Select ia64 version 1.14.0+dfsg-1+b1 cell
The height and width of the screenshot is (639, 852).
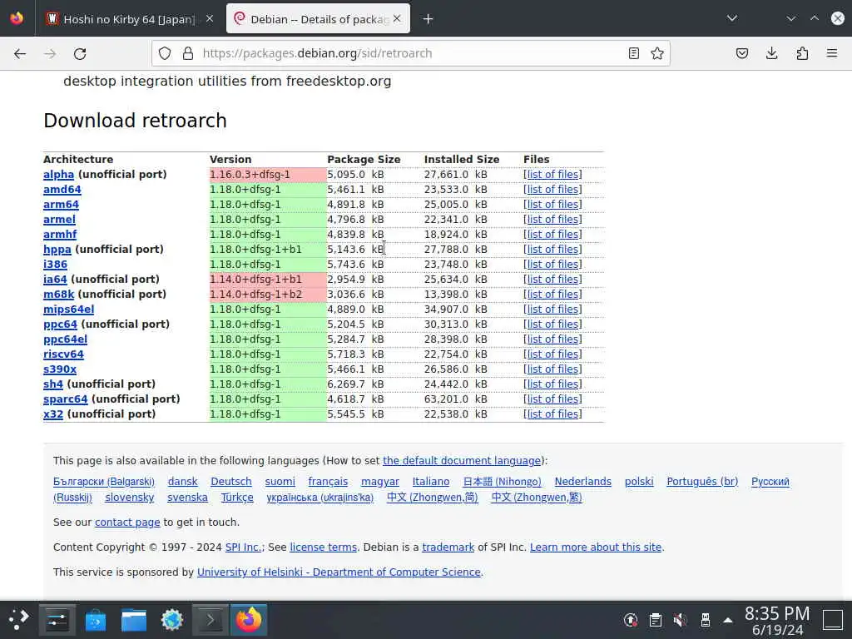268,280
